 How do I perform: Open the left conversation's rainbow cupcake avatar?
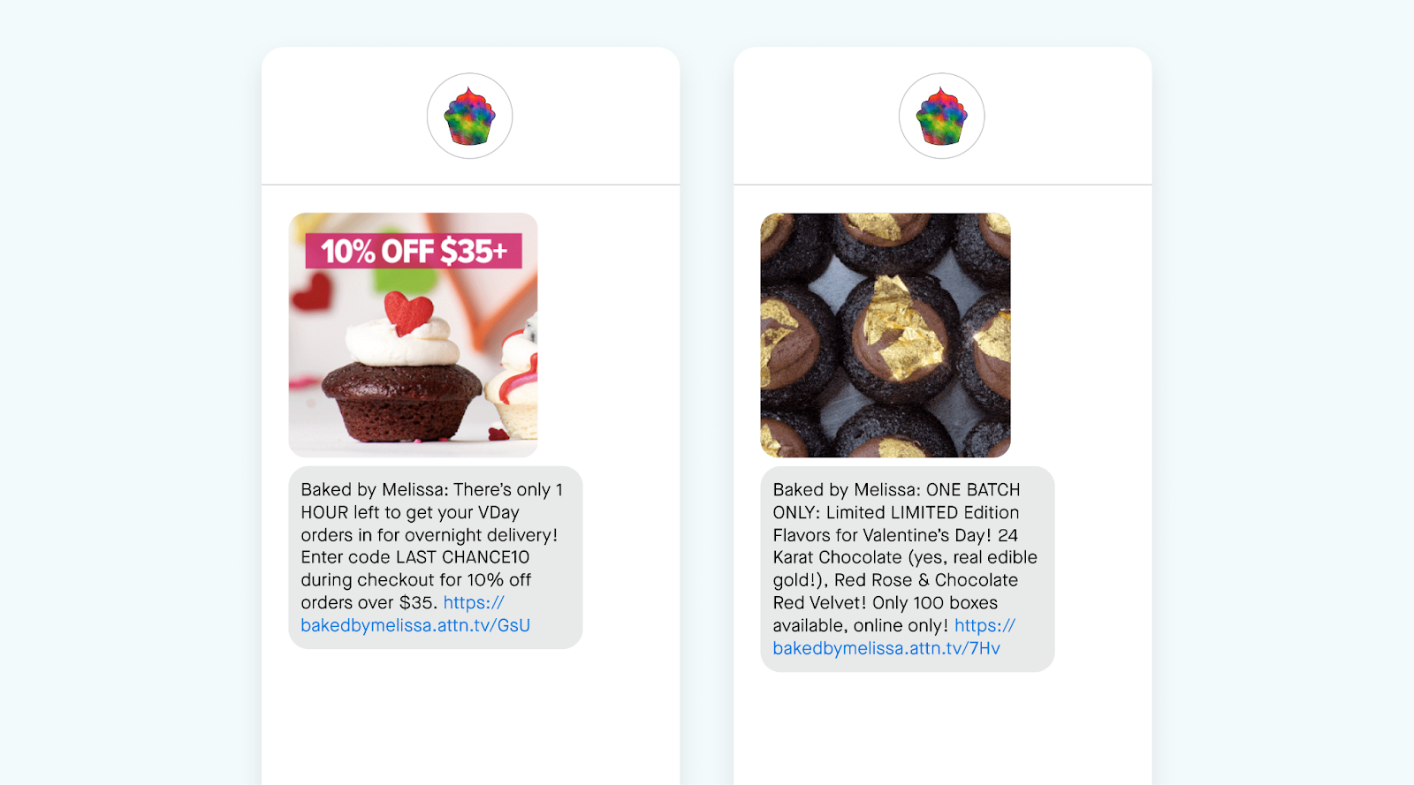click(x=469, y=116)
